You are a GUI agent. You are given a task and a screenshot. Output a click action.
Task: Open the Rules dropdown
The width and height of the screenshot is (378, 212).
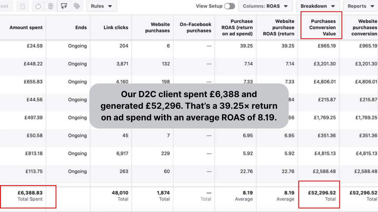pos(101,6)
